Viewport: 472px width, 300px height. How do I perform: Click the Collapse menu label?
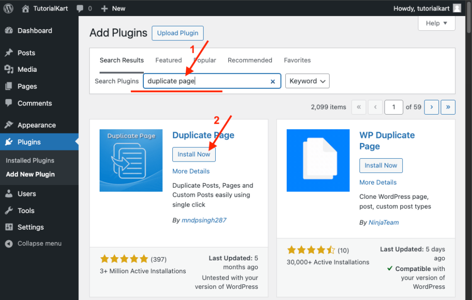coord(40,243)
